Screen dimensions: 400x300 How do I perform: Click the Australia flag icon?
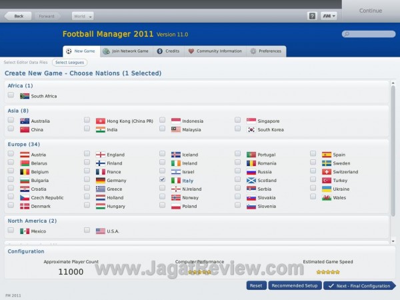click(x=25, y=121)
